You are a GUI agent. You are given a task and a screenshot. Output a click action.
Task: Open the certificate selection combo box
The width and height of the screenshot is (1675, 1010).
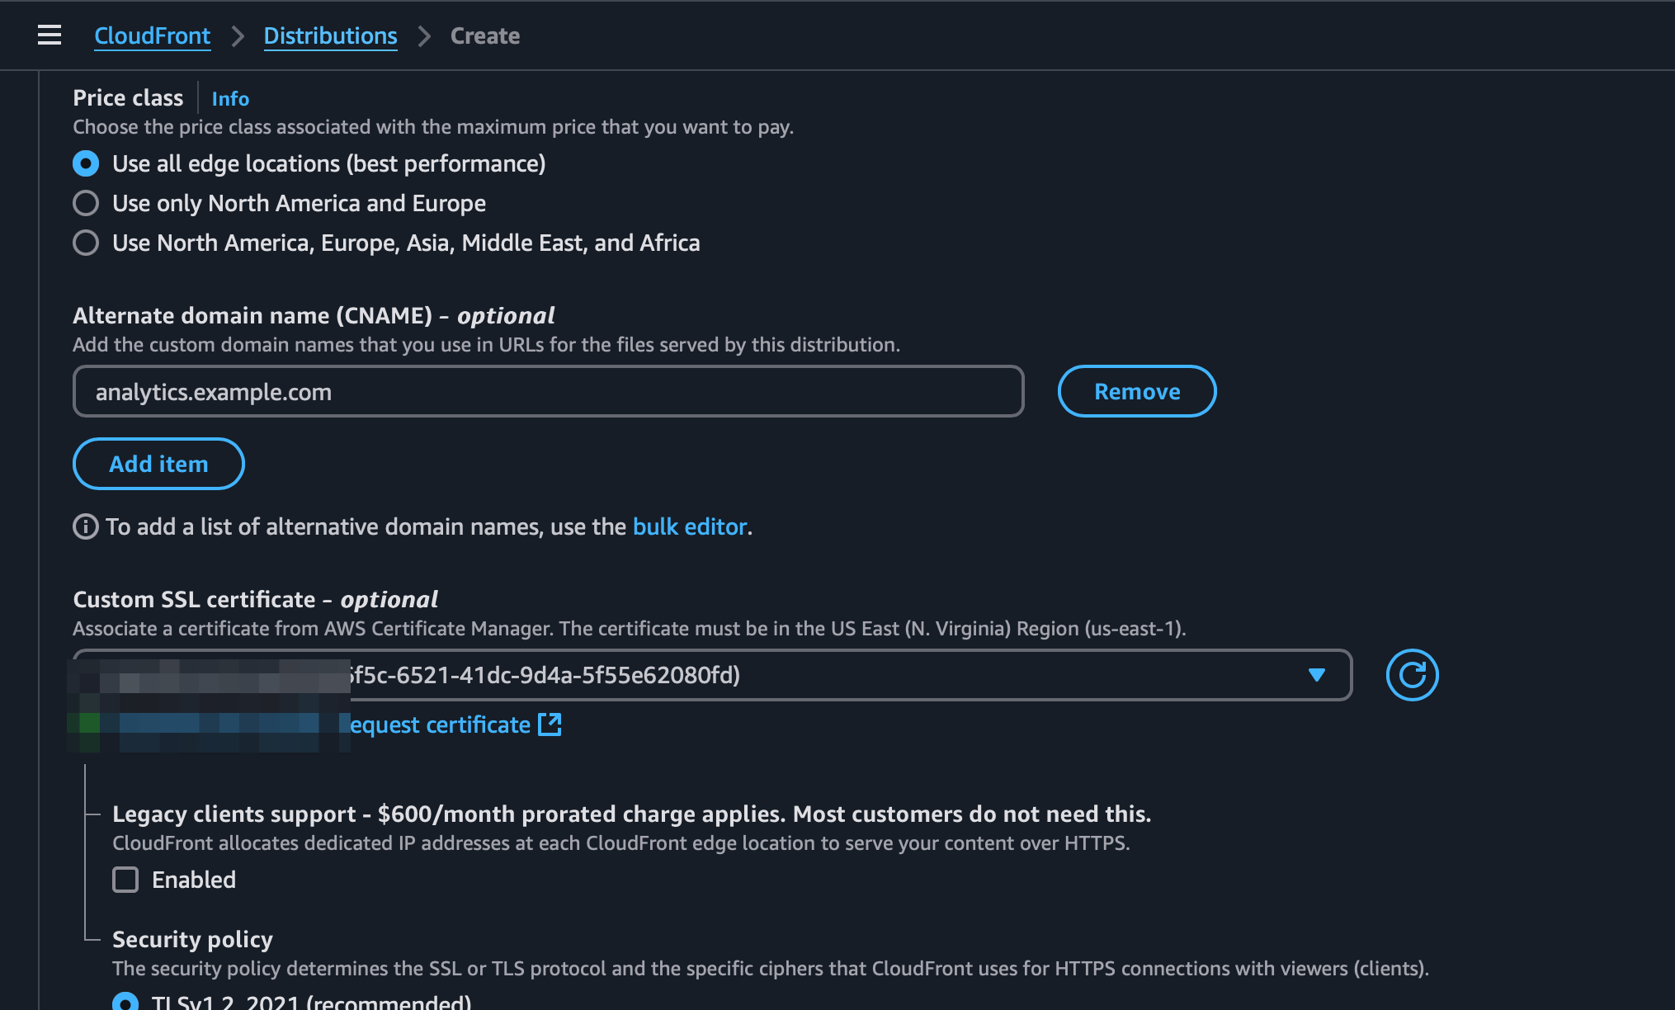click(x=713, y=675)
